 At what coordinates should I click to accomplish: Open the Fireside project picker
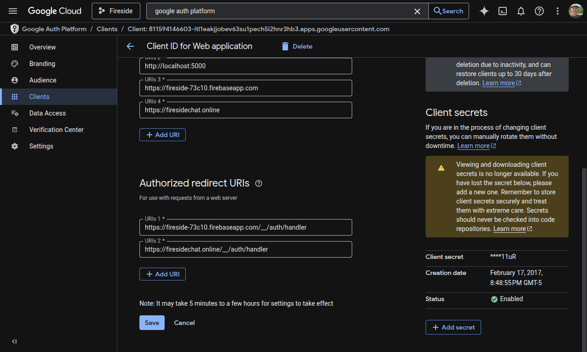(116, 11)
